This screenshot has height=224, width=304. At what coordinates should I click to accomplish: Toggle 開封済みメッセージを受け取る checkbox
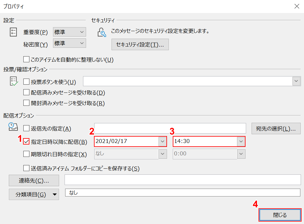(x=27, y=103)
